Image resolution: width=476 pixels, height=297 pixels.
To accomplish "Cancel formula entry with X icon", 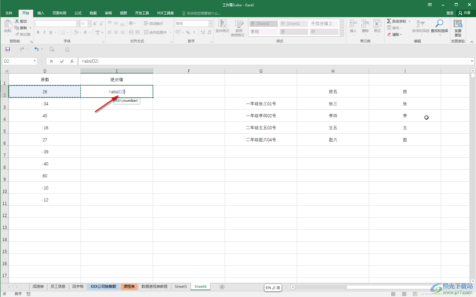I will [51, 61].
